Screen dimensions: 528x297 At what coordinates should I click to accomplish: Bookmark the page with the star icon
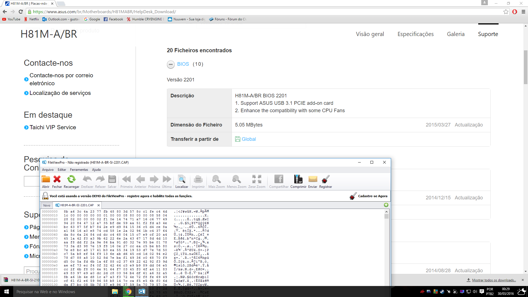point(506,12)
